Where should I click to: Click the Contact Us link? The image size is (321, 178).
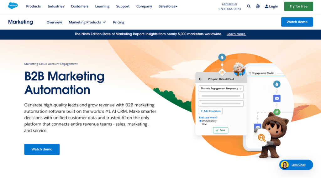click(x=229, y=4)
